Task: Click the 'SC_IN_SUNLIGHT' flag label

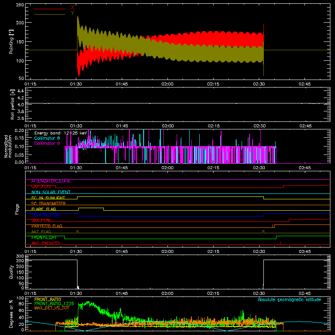Action: pyautogui.click(x=48, y=198)
